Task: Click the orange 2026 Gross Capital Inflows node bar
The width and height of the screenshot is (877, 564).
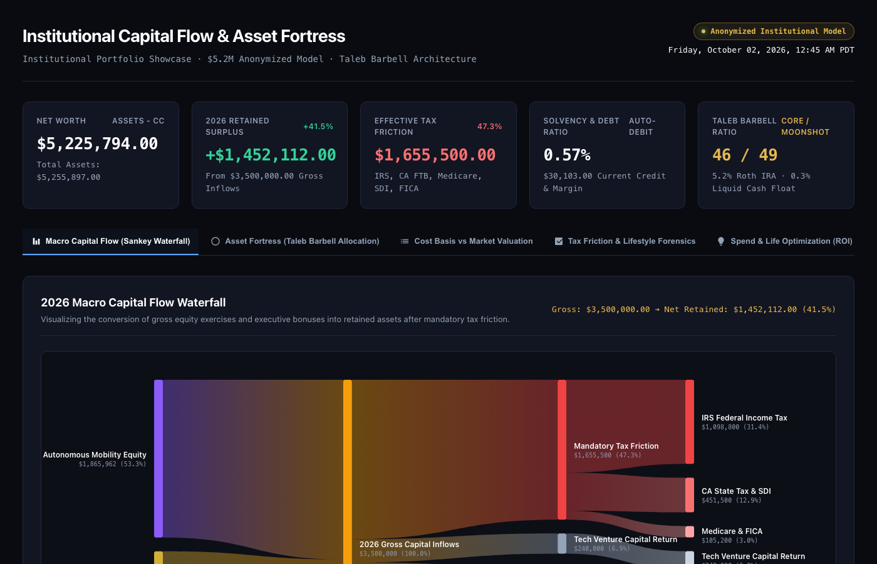Action: tap(348, 471)
